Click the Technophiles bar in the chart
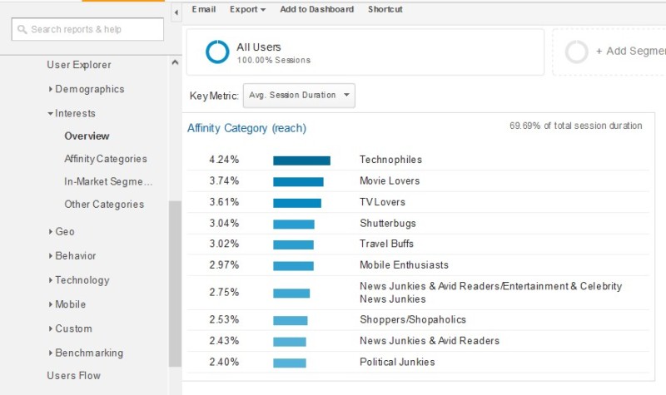This screenshot has height=395, width=666. click(301, 160)
